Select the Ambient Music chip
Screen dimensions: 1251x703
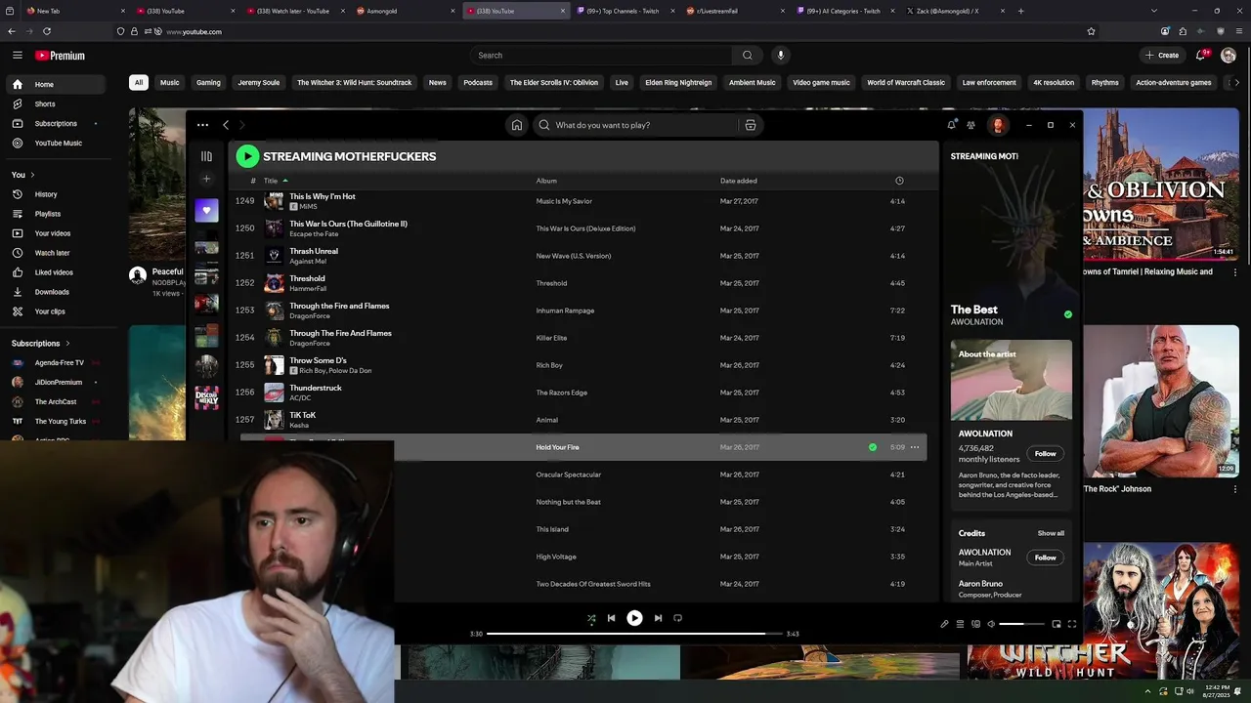753,83
